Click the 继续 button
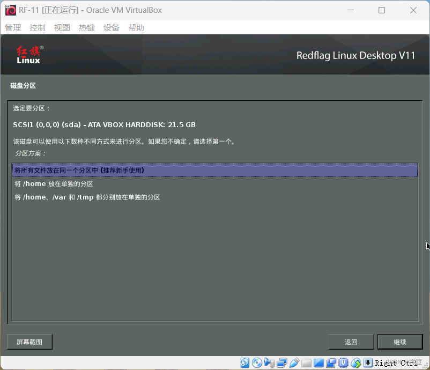 tap(400, 342)
